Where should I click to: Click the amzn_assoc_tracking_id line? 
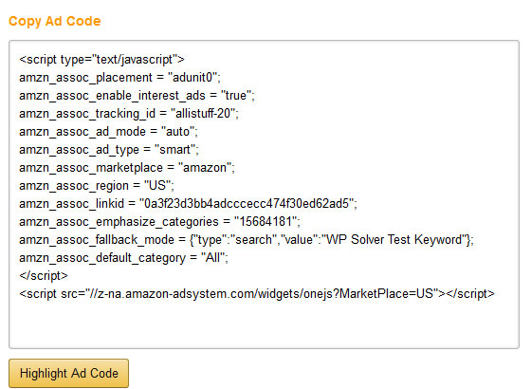tap(129, 113)
